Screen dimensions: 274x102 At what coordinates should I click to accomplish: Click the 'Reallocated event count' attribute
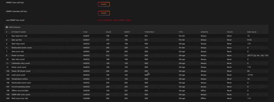click(x=21, y=83)
